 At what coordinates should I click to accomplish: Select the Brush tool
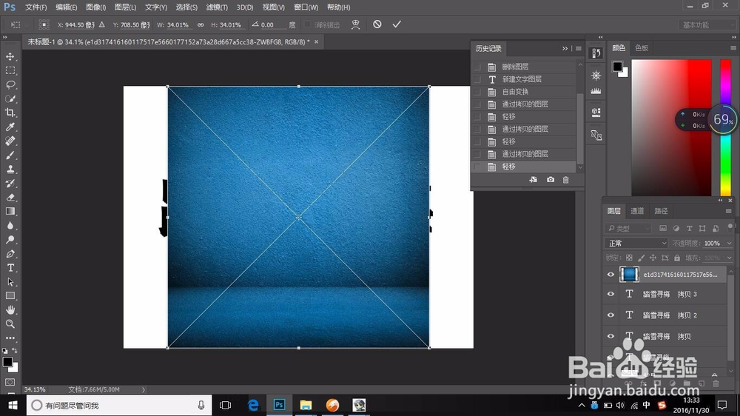coord(10,155)
